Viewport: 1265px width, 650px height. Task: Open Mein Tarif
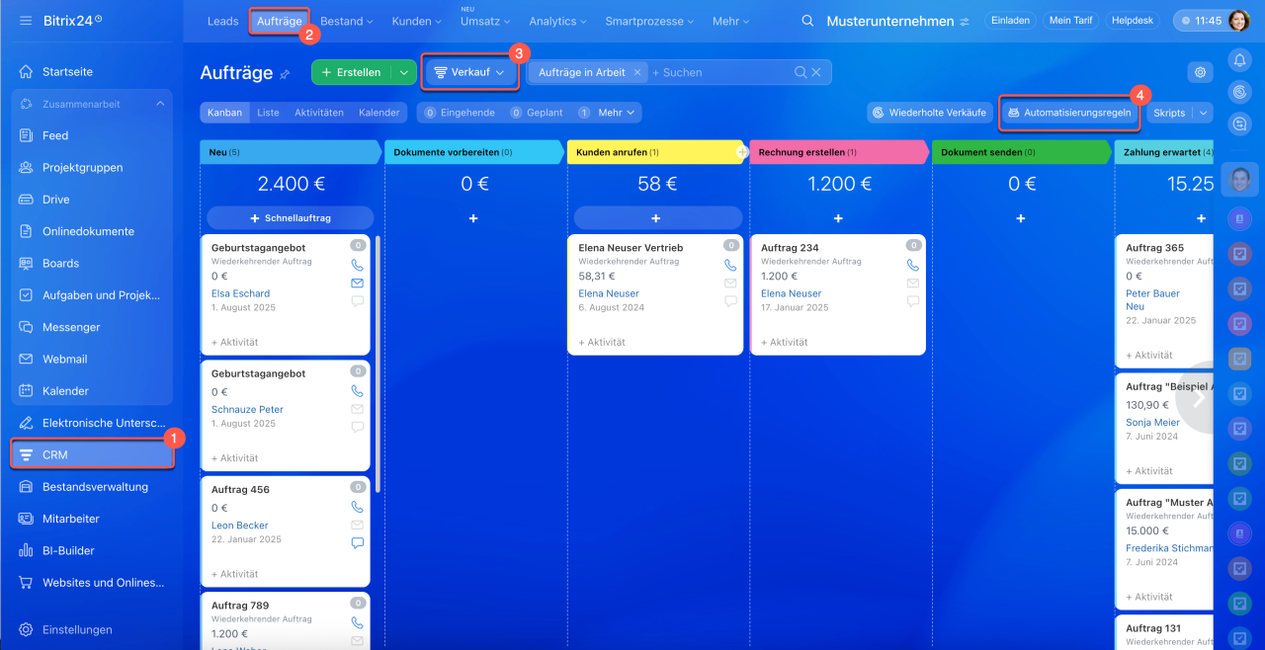point(1071,20)
